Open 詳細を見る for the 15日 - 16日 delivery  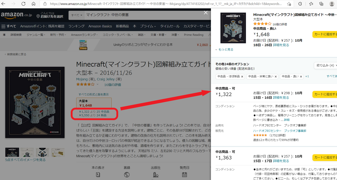(x=281, y=97)
